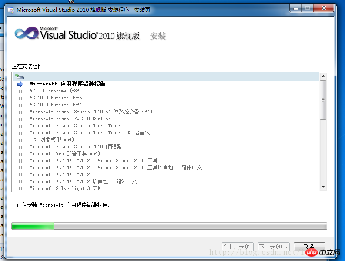This screenshot has width=345, height=261.
Task: Minimize the Visual Studio setup window
Action: coord(296,8)
